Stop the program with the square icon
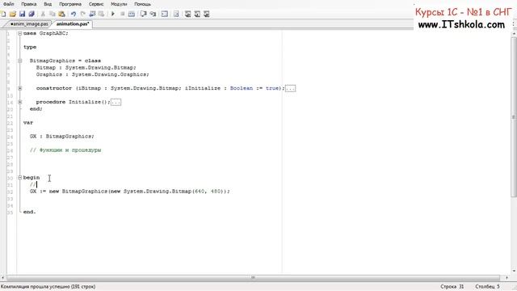 point(122,14)
